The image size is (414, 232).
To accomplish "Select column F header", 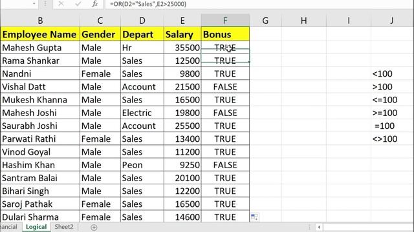I will (225, 20).
